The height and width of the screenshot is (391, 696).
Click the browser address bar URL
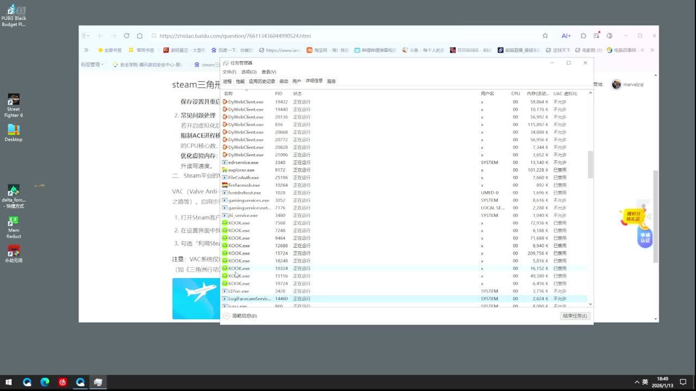pyautogui.click(x=235, y=36)
